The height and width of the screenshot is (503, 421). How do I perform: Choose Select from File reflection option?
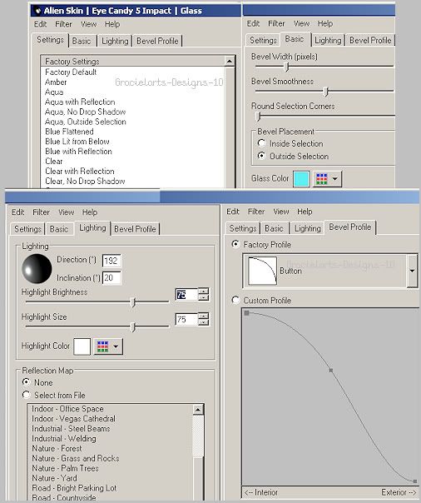pyautogui.click(x=27, y=395)
